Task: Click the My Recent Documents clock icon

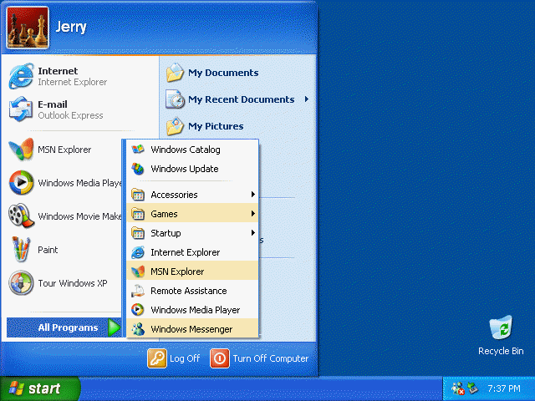Action: (175, 99)
